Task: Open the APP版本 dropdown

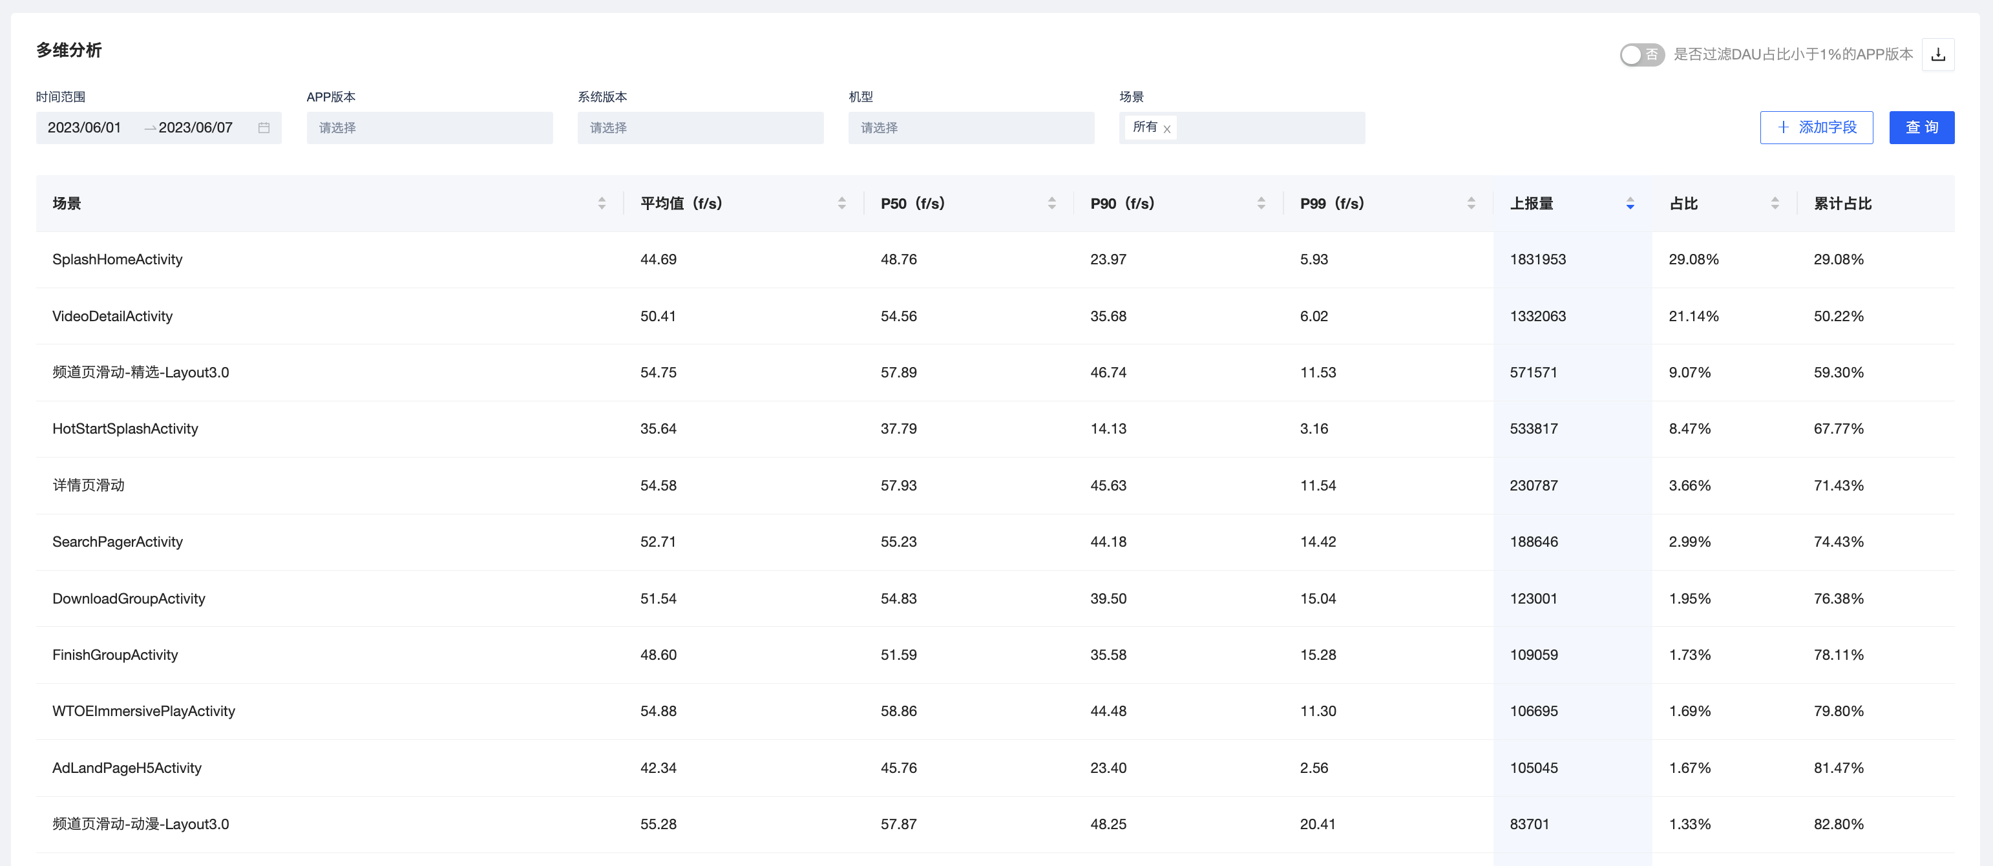Action: [429, 128]
